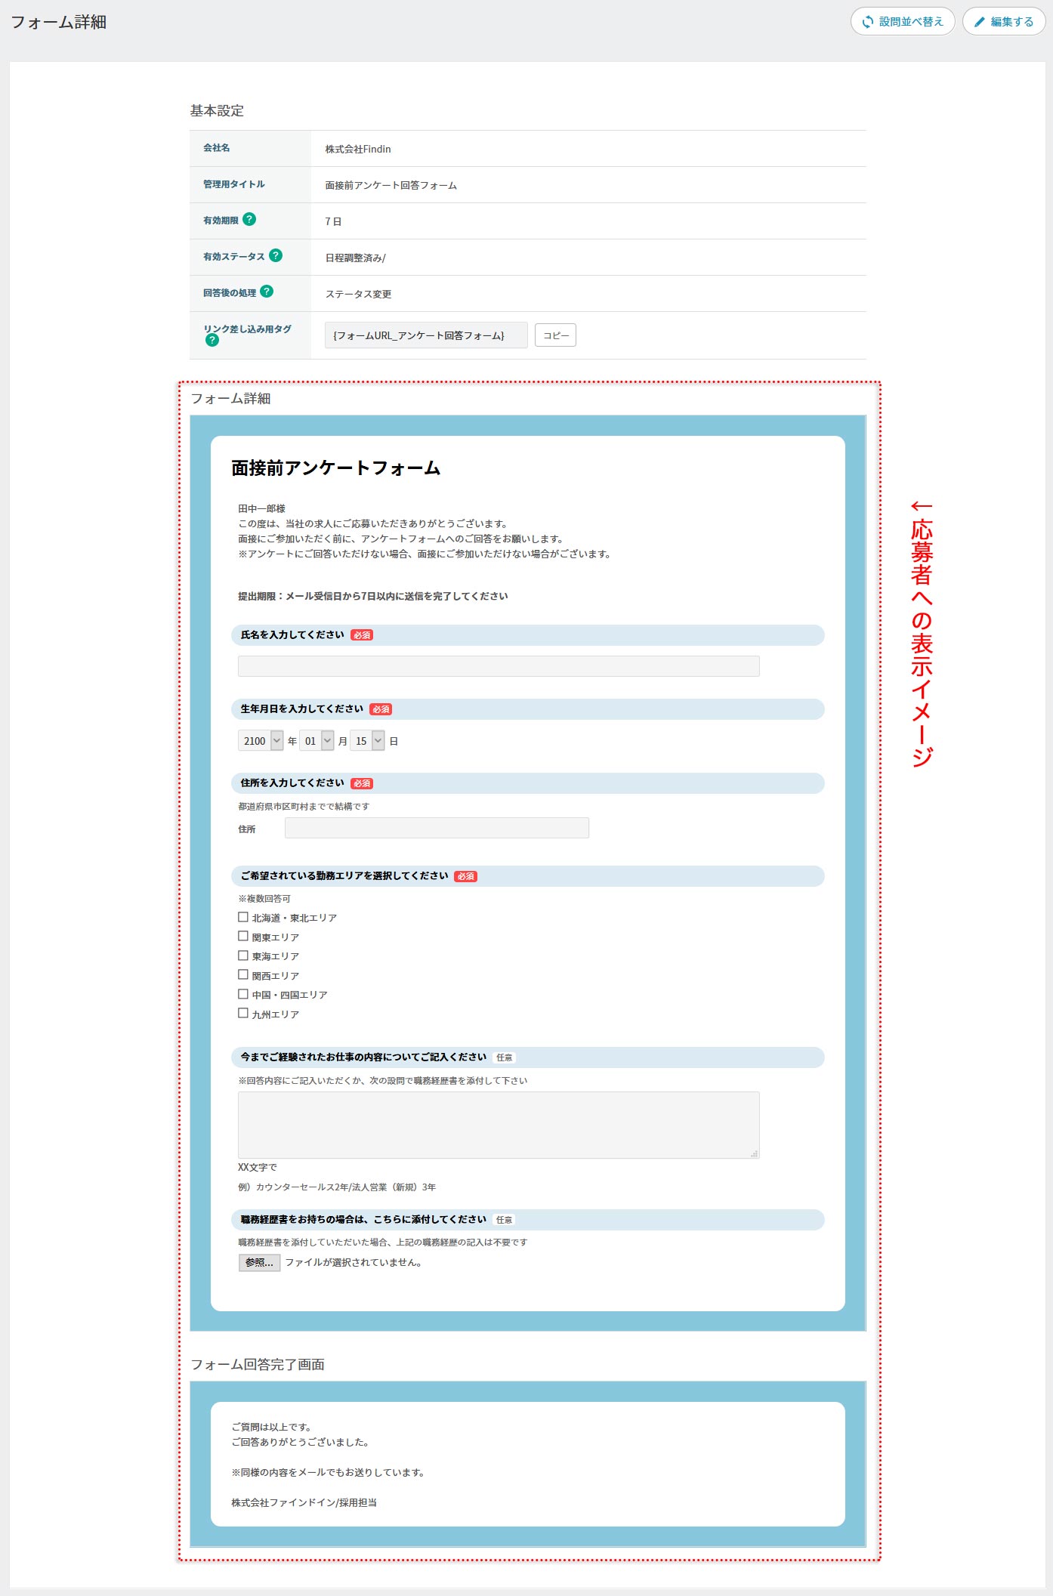
Task: Click 参照... to attach a resume file
Action: (259, 1262)
